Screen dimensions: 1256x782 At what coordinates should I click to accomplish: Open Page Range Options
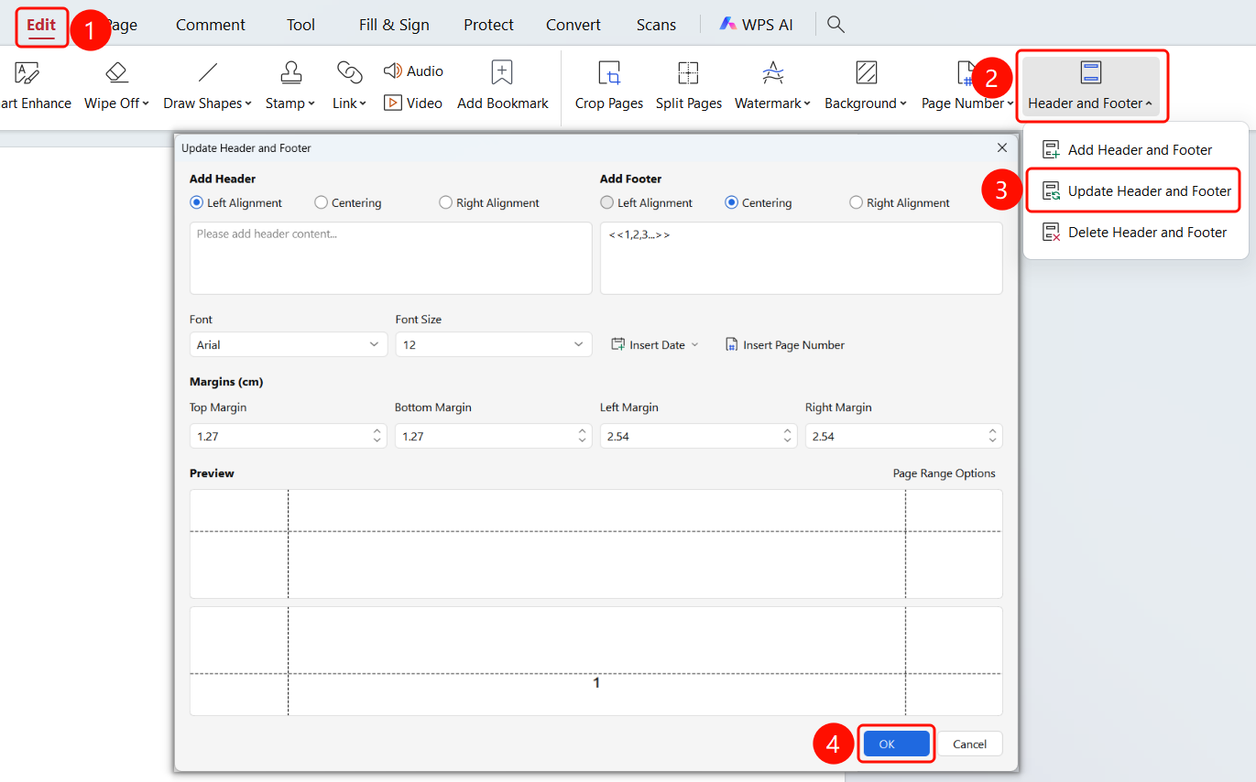pos(944,473)
